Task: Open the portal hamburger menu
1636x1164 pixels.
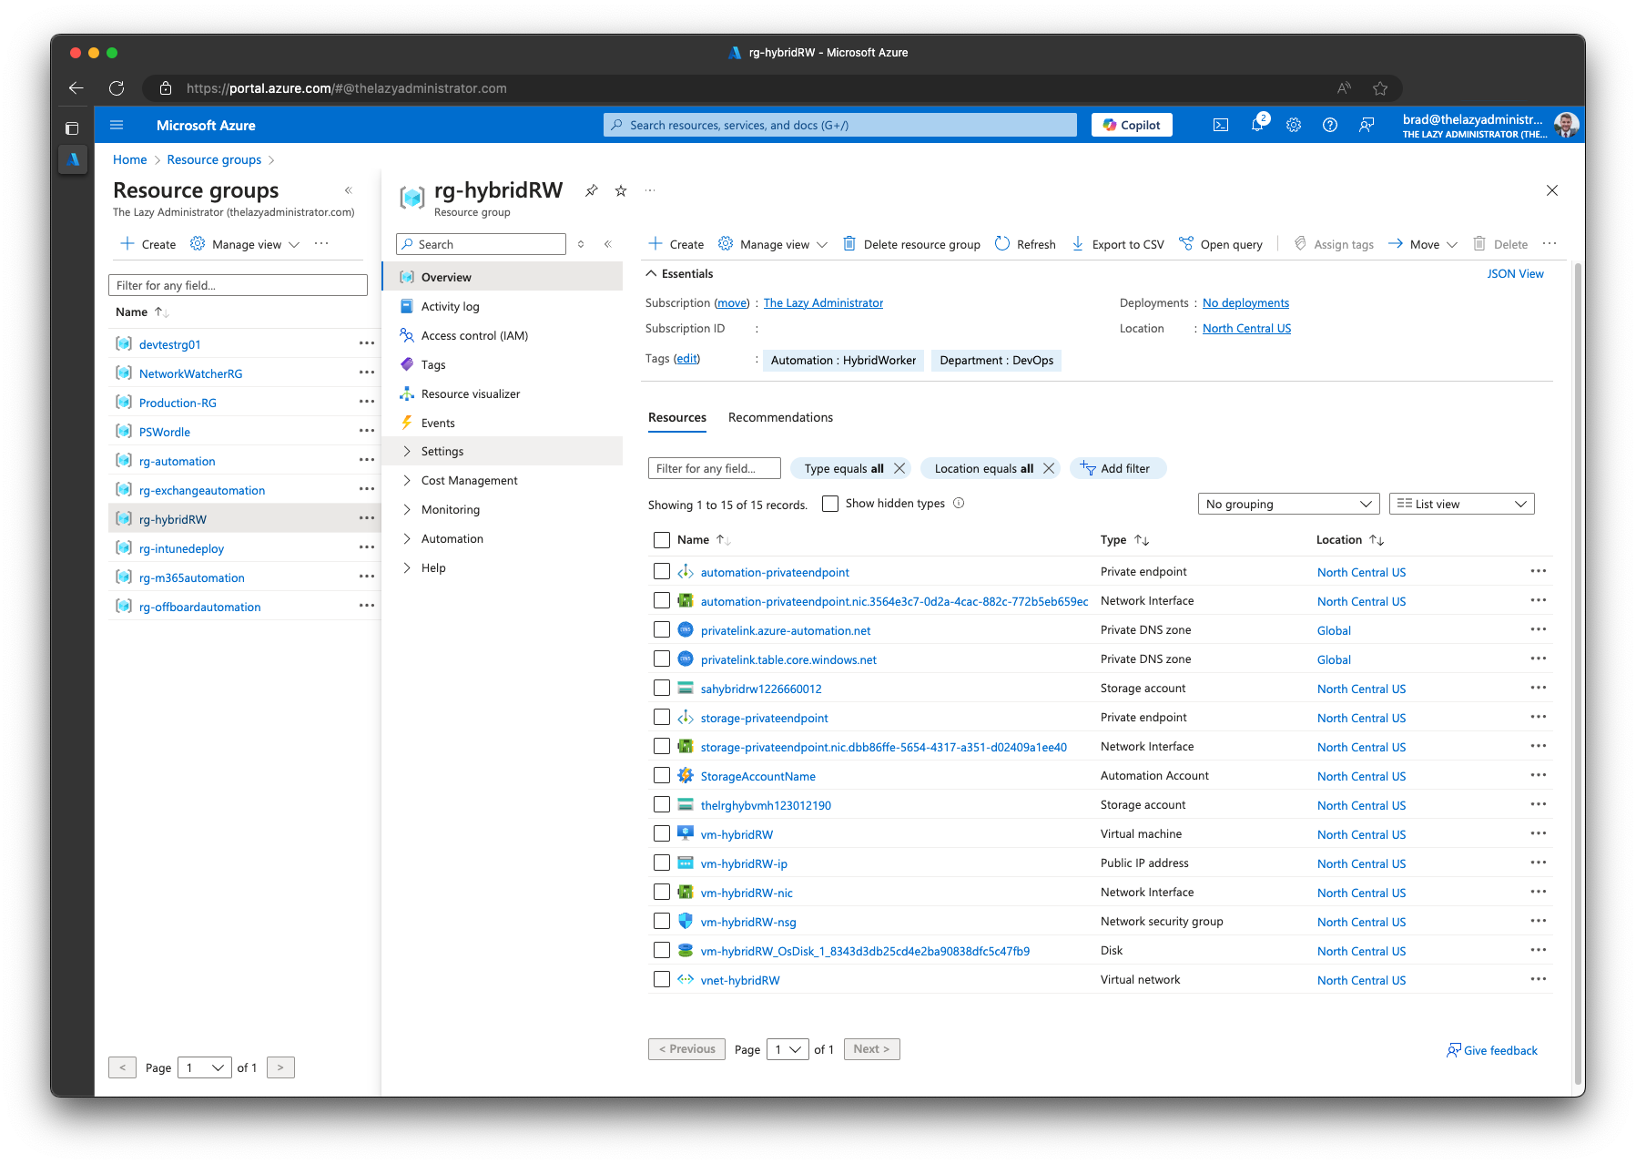Action: [x=117, y=125]
